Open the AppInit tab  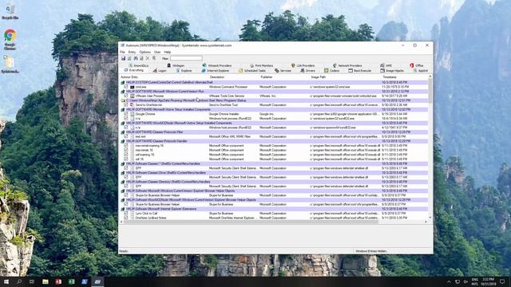click(421, 71)
